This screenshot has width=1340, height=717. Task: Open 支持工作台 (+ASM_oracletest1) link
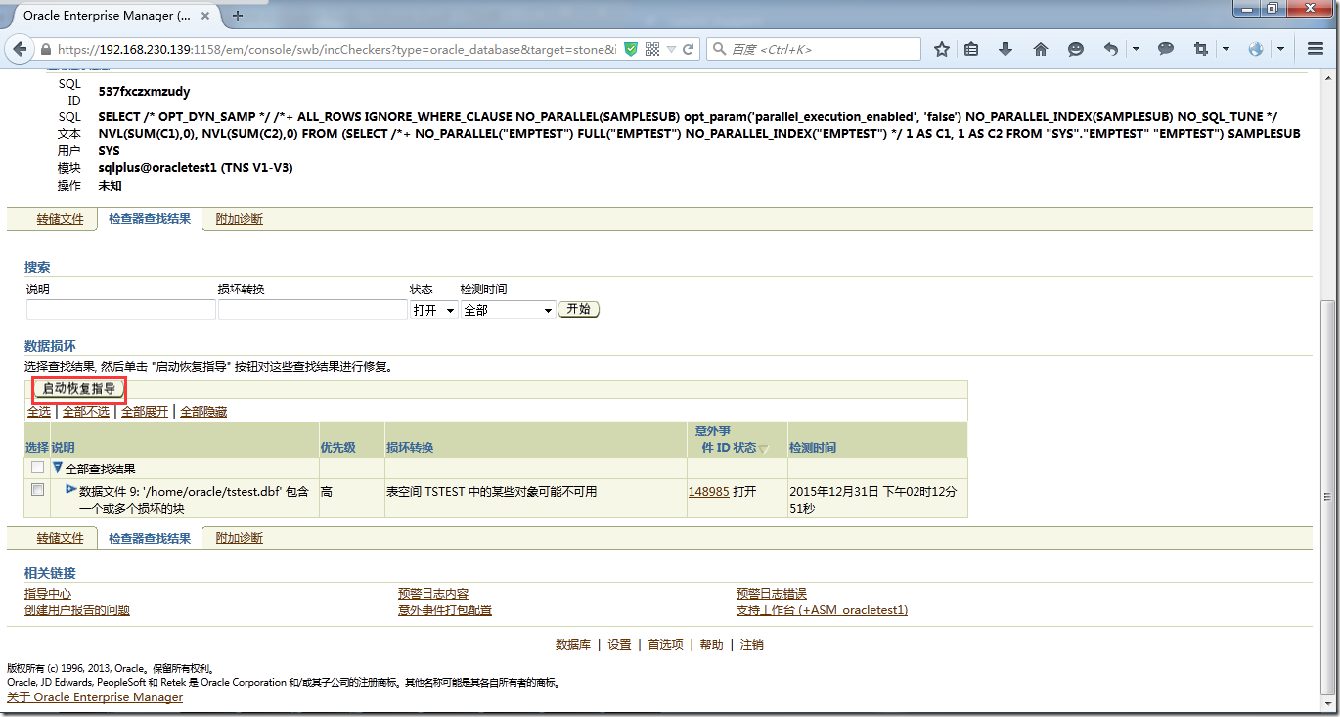(822, 610)
